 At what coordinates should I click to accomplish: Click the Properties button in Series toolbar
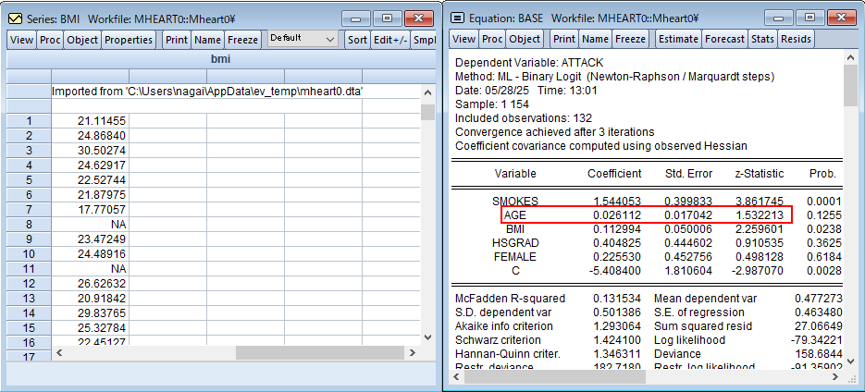(129, 40)
